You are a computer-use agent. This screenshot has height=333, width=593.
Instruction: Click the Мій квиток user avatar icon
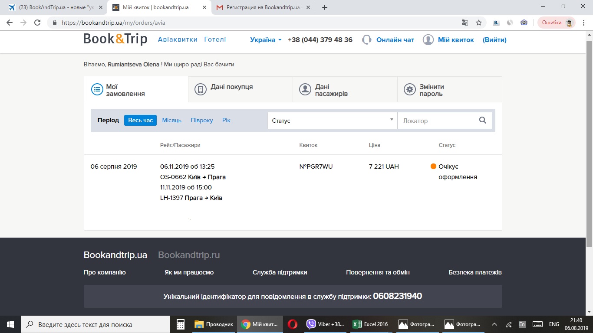[428, 40]
